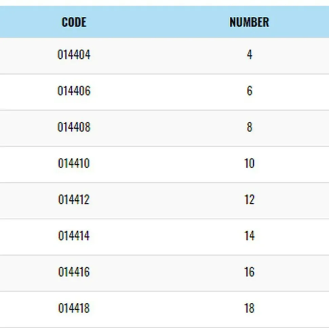The image size is (329, 329).
Task: Click the CODE column header
Action: (x=74, y=22)
